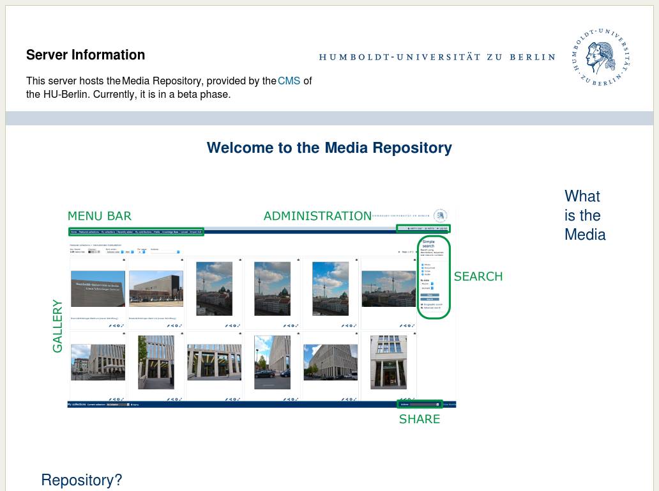Open the Sort order dropdown above gallery

tap(114, 252)
